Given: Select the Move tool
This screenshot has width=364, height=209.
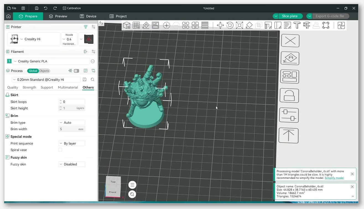Looking at the screenshot, I should [x=220, y=25].
